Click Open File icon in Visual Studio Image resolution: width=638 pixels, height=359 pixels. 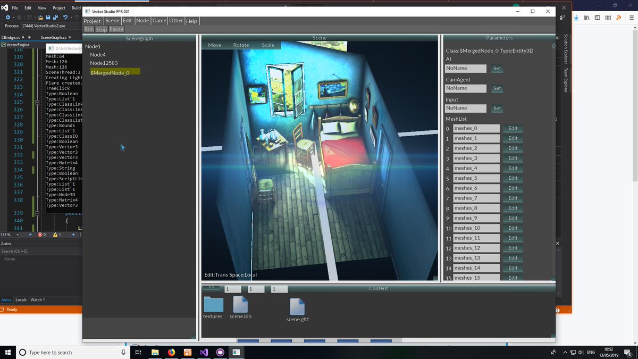41,17
